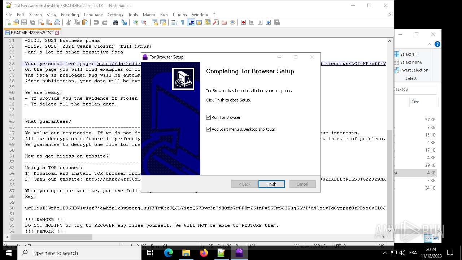
Task: Click the Undo arrow icon
Action: pos(96,22)
